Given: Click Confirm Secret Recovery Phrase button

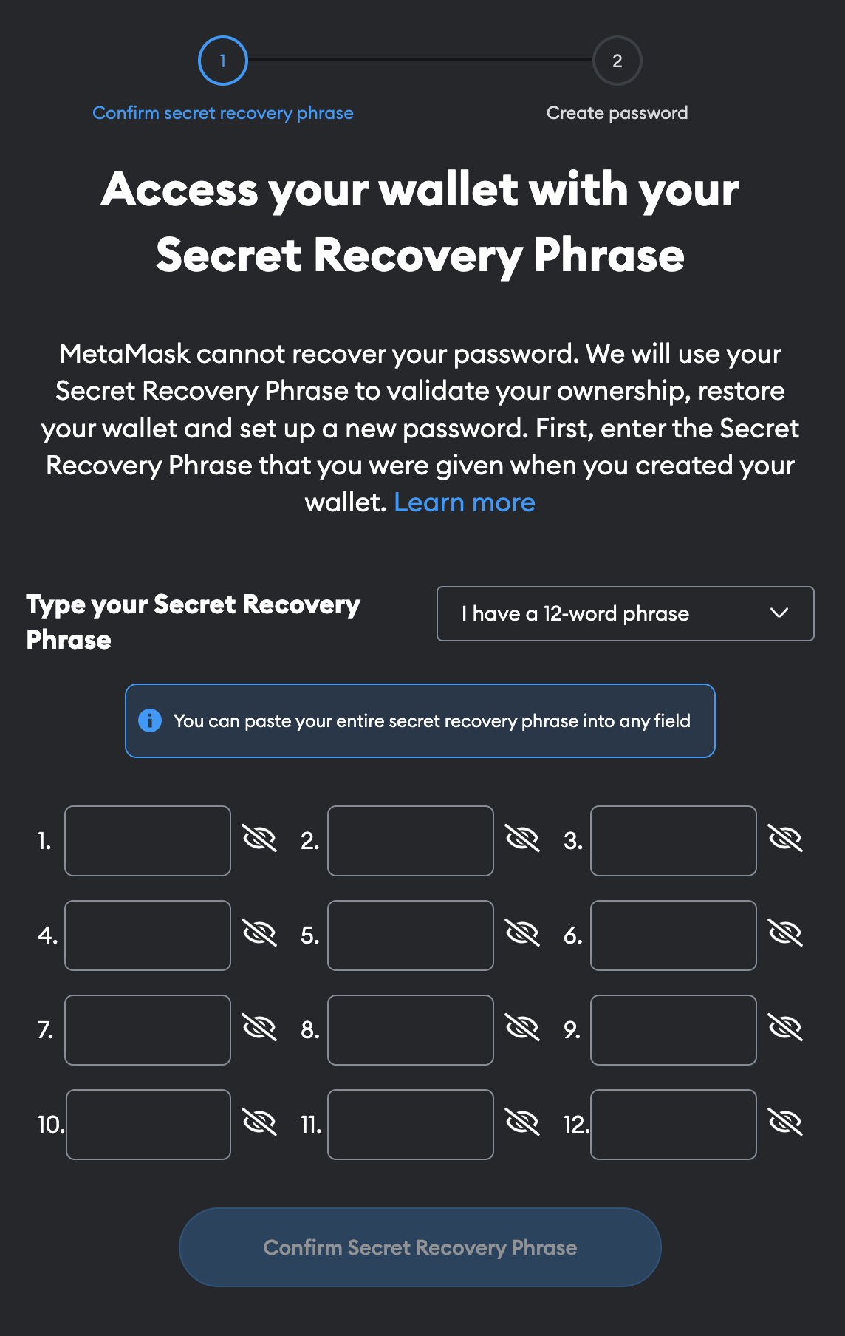Looking at the screenshot, I should tap(420, 1247).
